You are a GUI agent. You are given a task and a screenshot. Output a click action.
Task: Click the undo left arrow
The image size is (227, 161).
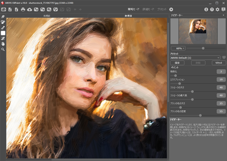75,9
